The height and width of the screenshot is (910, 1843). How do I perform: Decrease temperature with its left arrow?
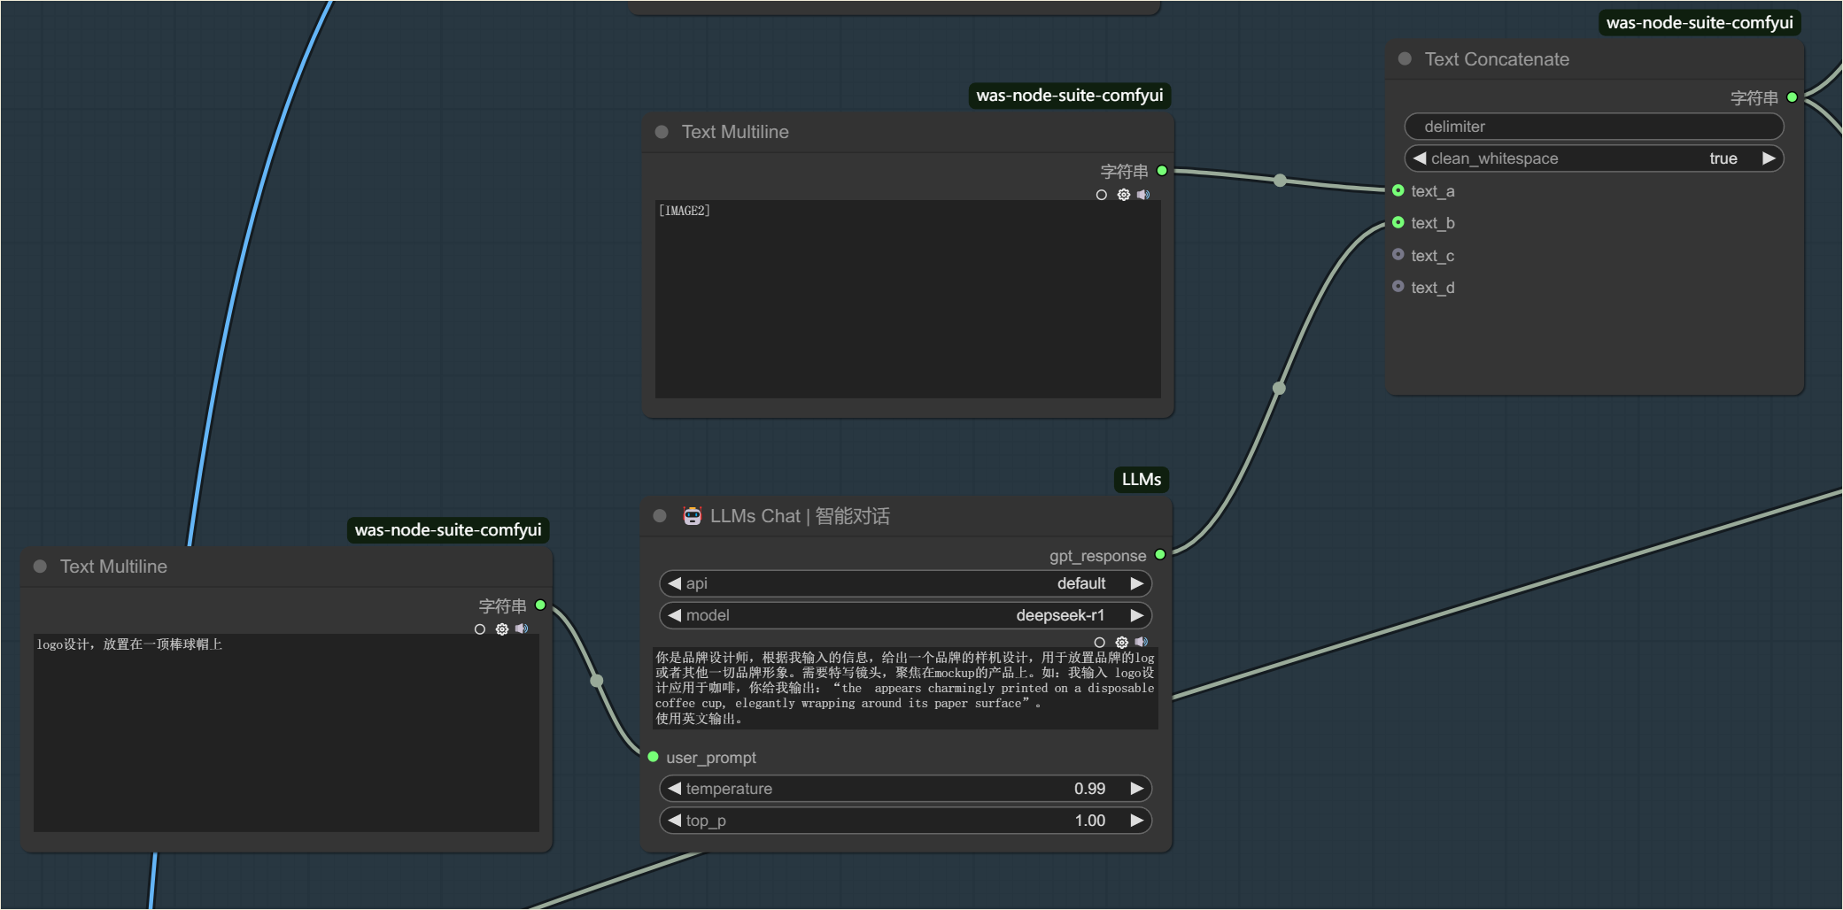tap(675, 789)
